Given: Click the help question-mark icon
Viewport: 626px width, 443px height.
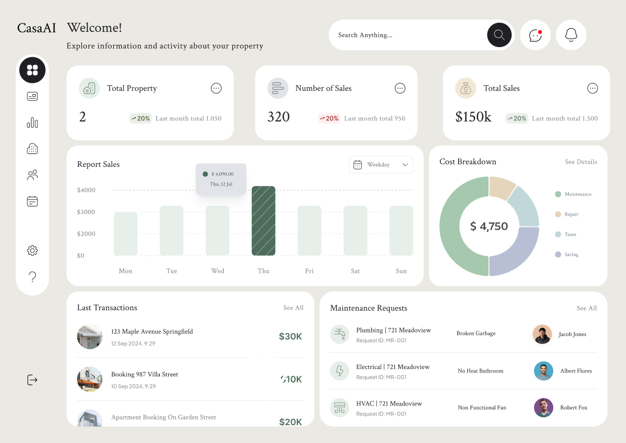Looking at the screenshot, I should 32,277.
